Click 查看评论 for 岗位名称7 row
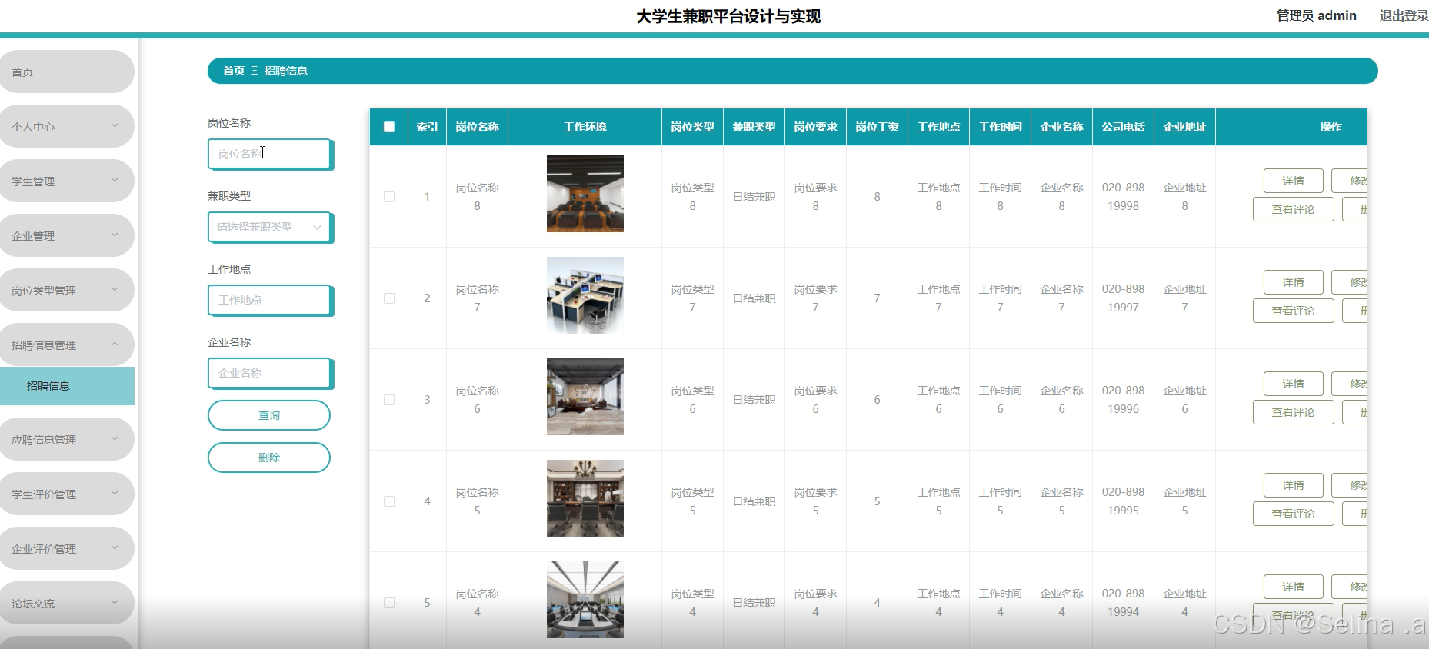 pyautogui.click(x=1293, y=311)
